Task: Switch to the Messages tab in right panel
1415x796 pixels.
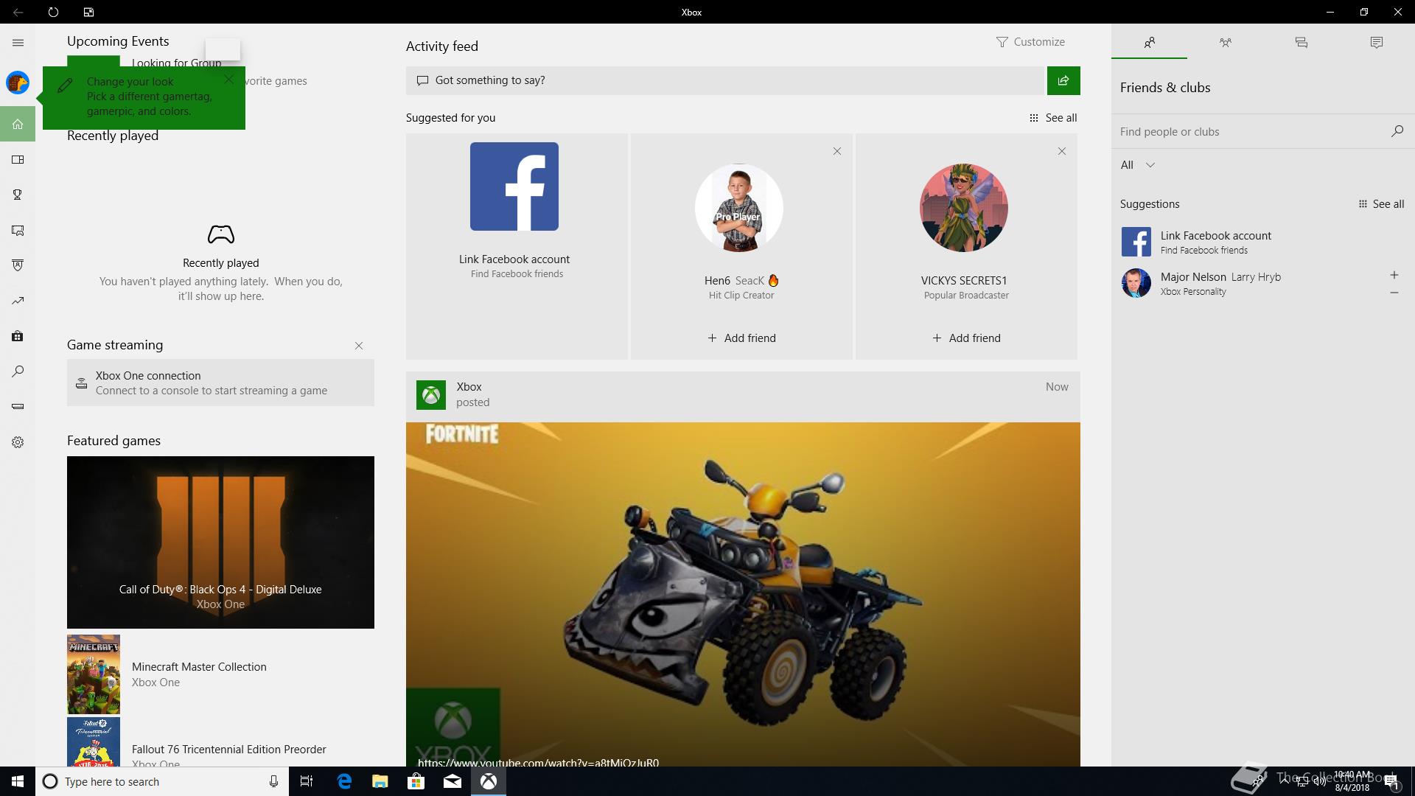Action: (1301, 43)
